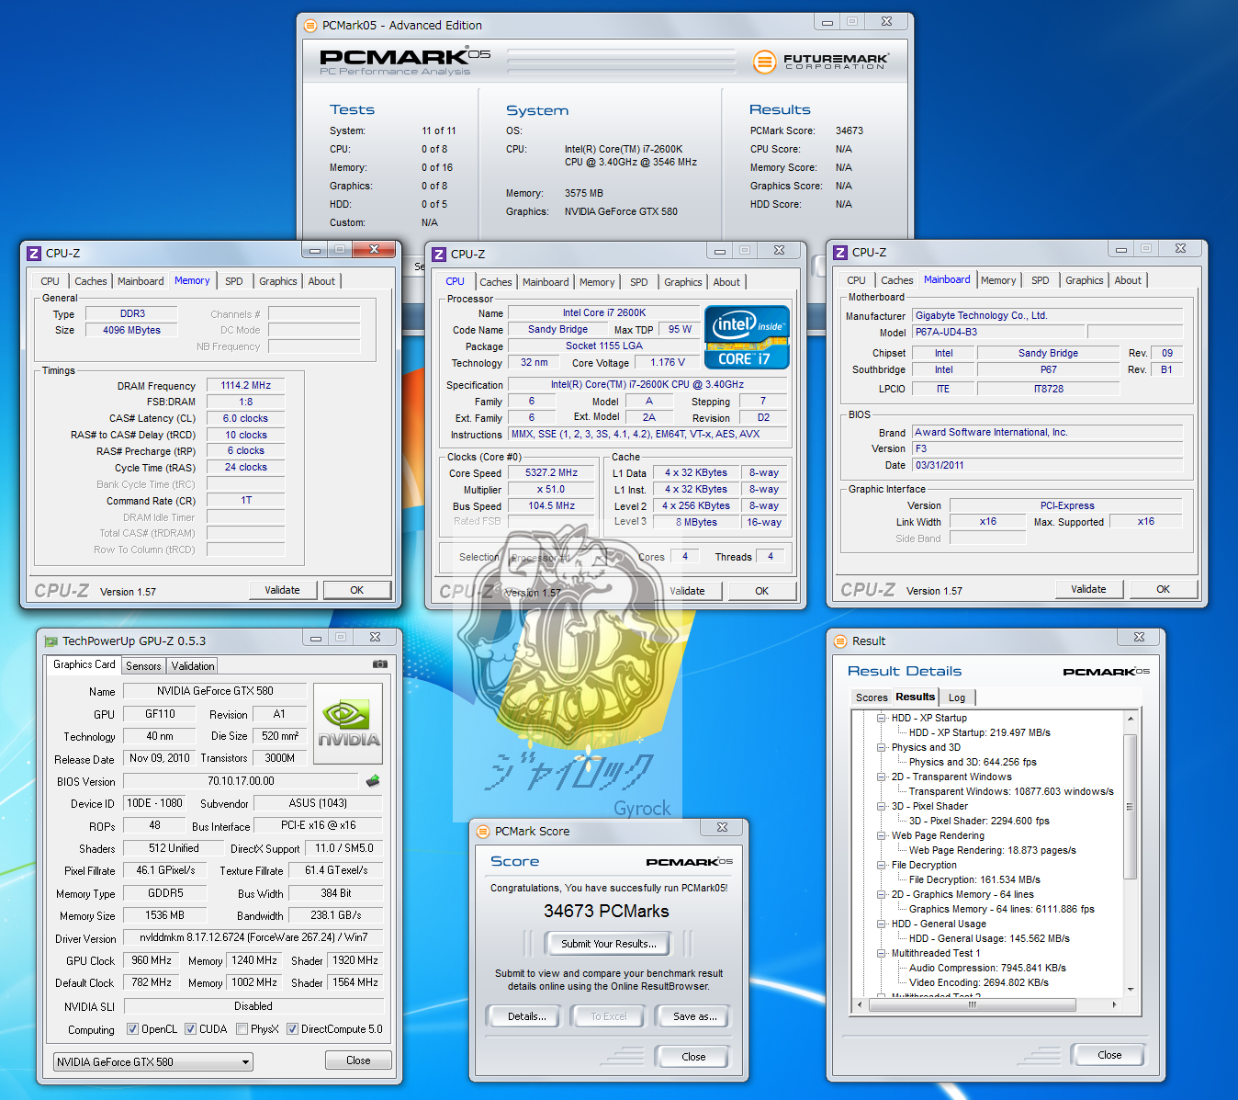The width and height of the screenshot is (1238, 1100).
Task: Open Caches tab in CPU-Z Mainboard window
Action: 896,280
